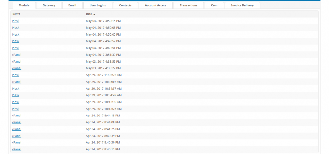Open cPanel log from Apr 24 8:44:15 PM
This screenshot has height=154, width=329.
pyautogui.click(x=16, y=115)
